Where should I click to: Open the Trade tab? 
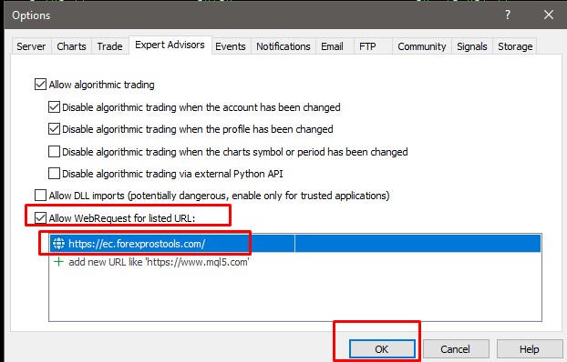tap(109, 46)
